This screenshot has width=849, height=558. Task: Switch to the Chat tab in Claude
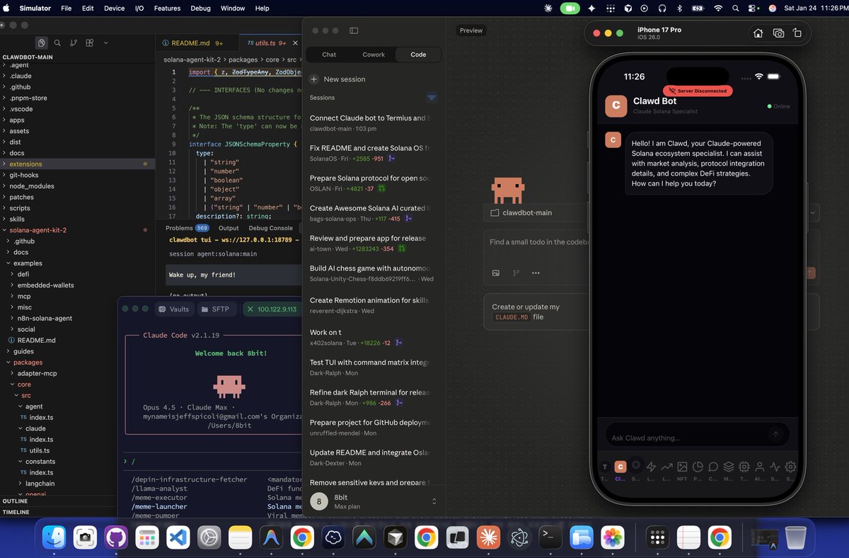[329, 55]
